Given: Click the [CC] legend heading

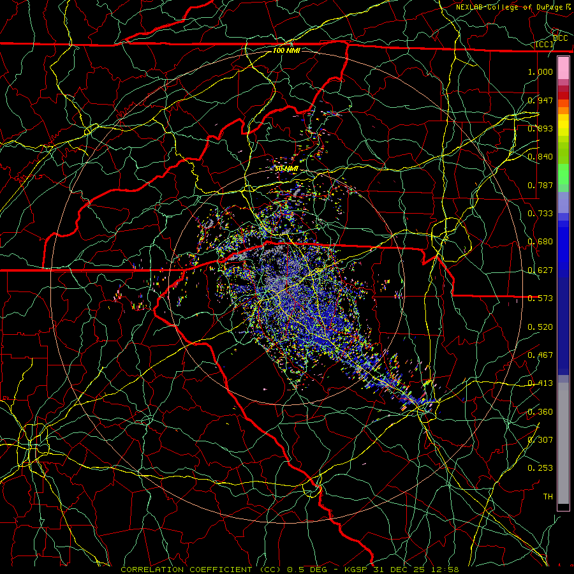Looking at the screenshot, I should (545, 44).
